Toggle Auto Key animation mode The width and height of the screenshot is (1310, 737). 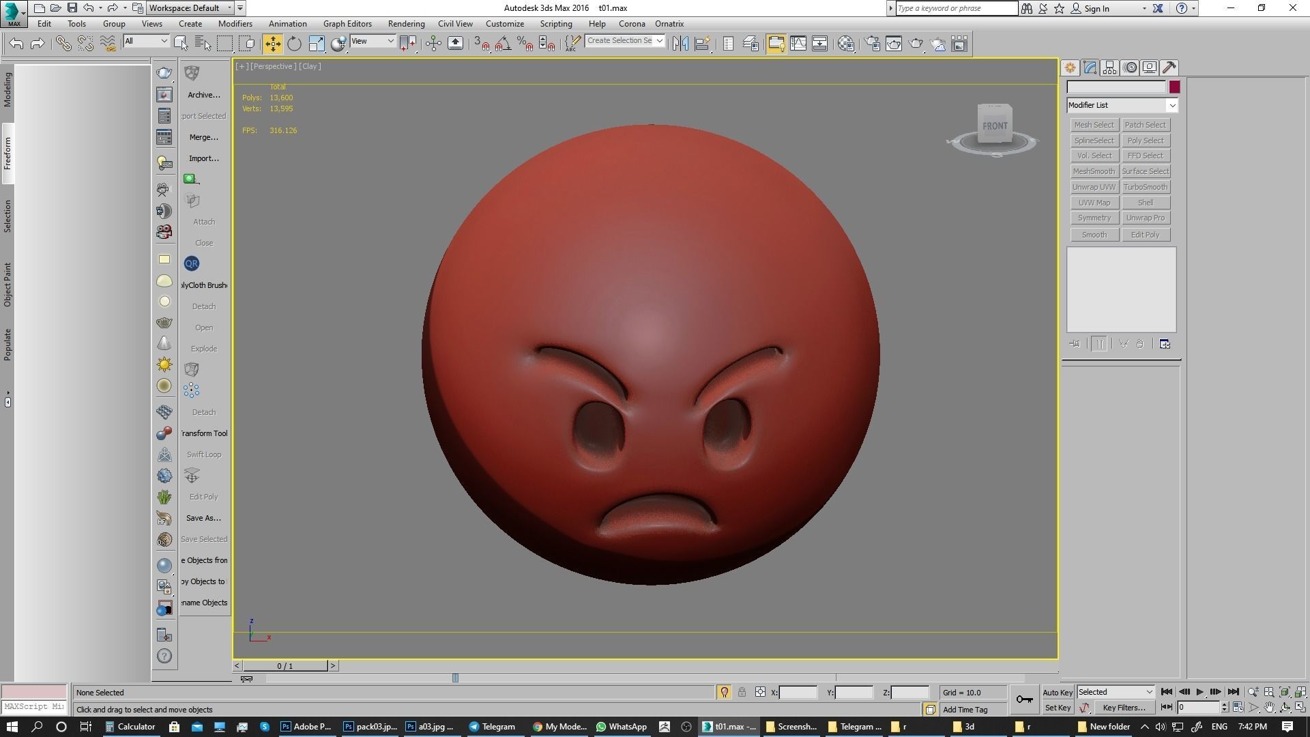pos(1058,692)
